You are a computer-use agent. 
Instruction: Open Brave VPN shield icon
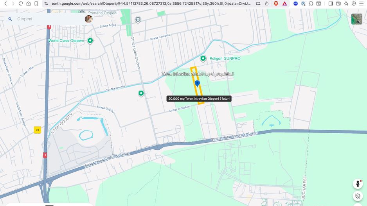[x=354, y=4]
